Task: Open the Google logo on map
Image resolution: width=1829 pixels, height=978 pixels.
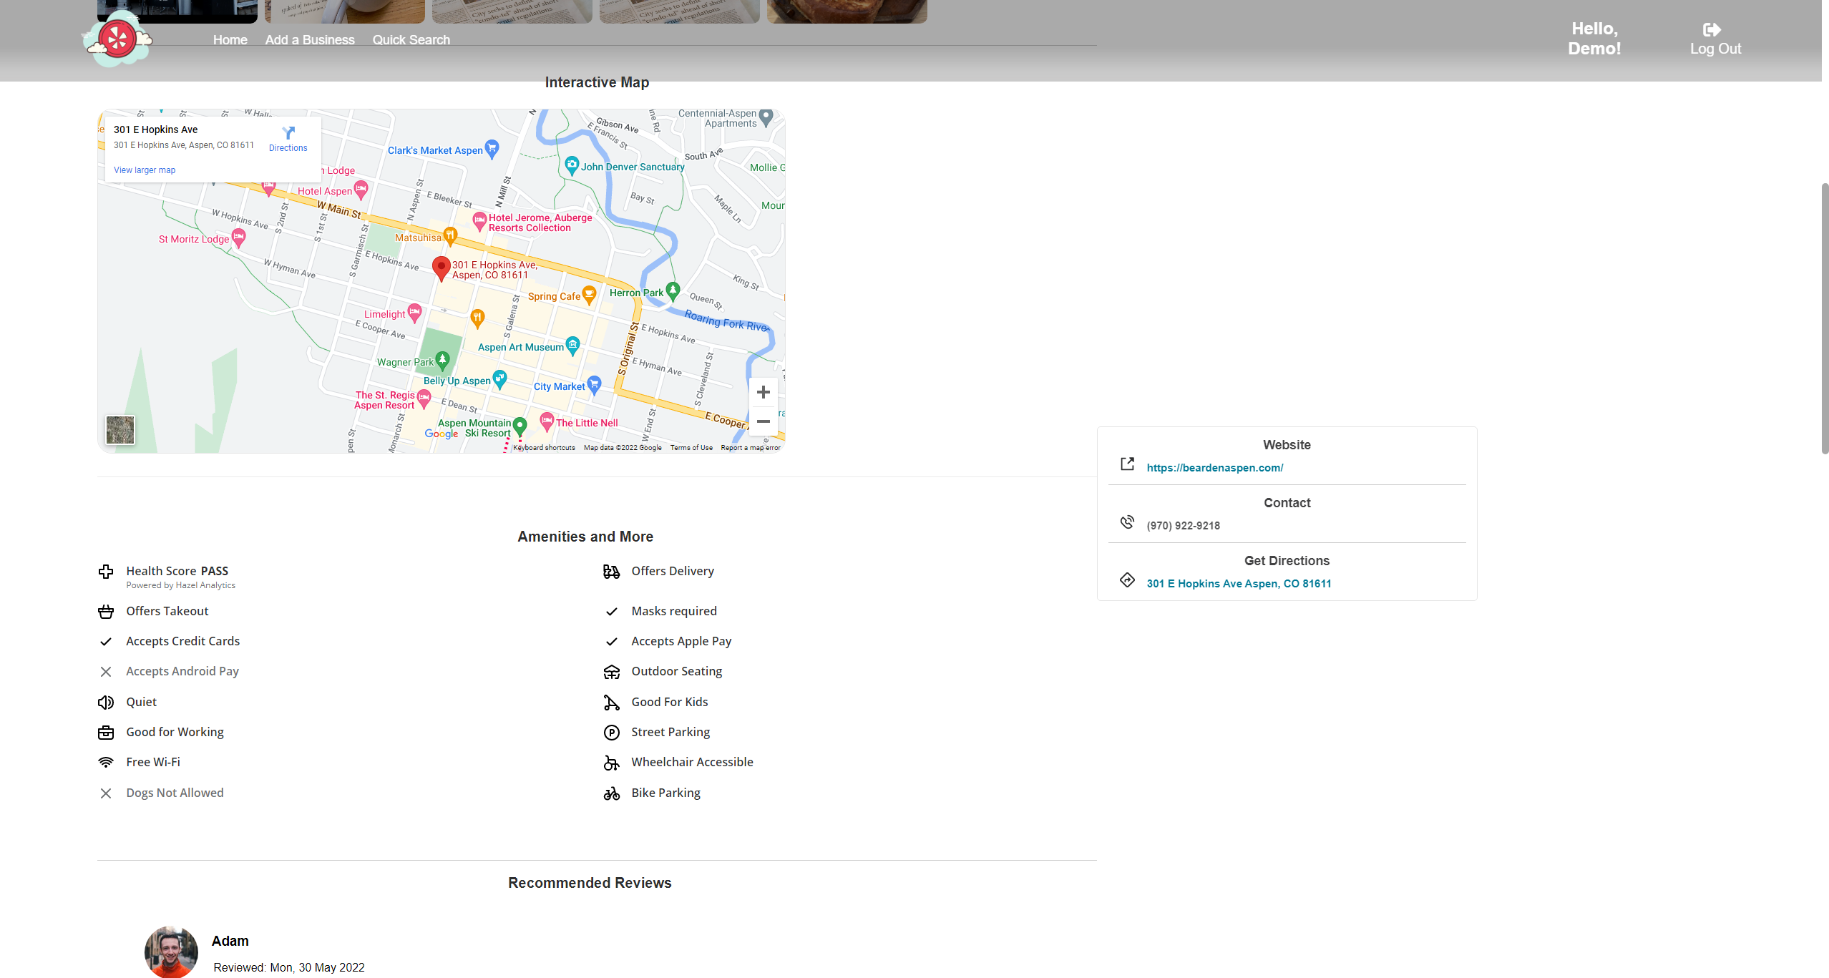Action: [442, 434]
